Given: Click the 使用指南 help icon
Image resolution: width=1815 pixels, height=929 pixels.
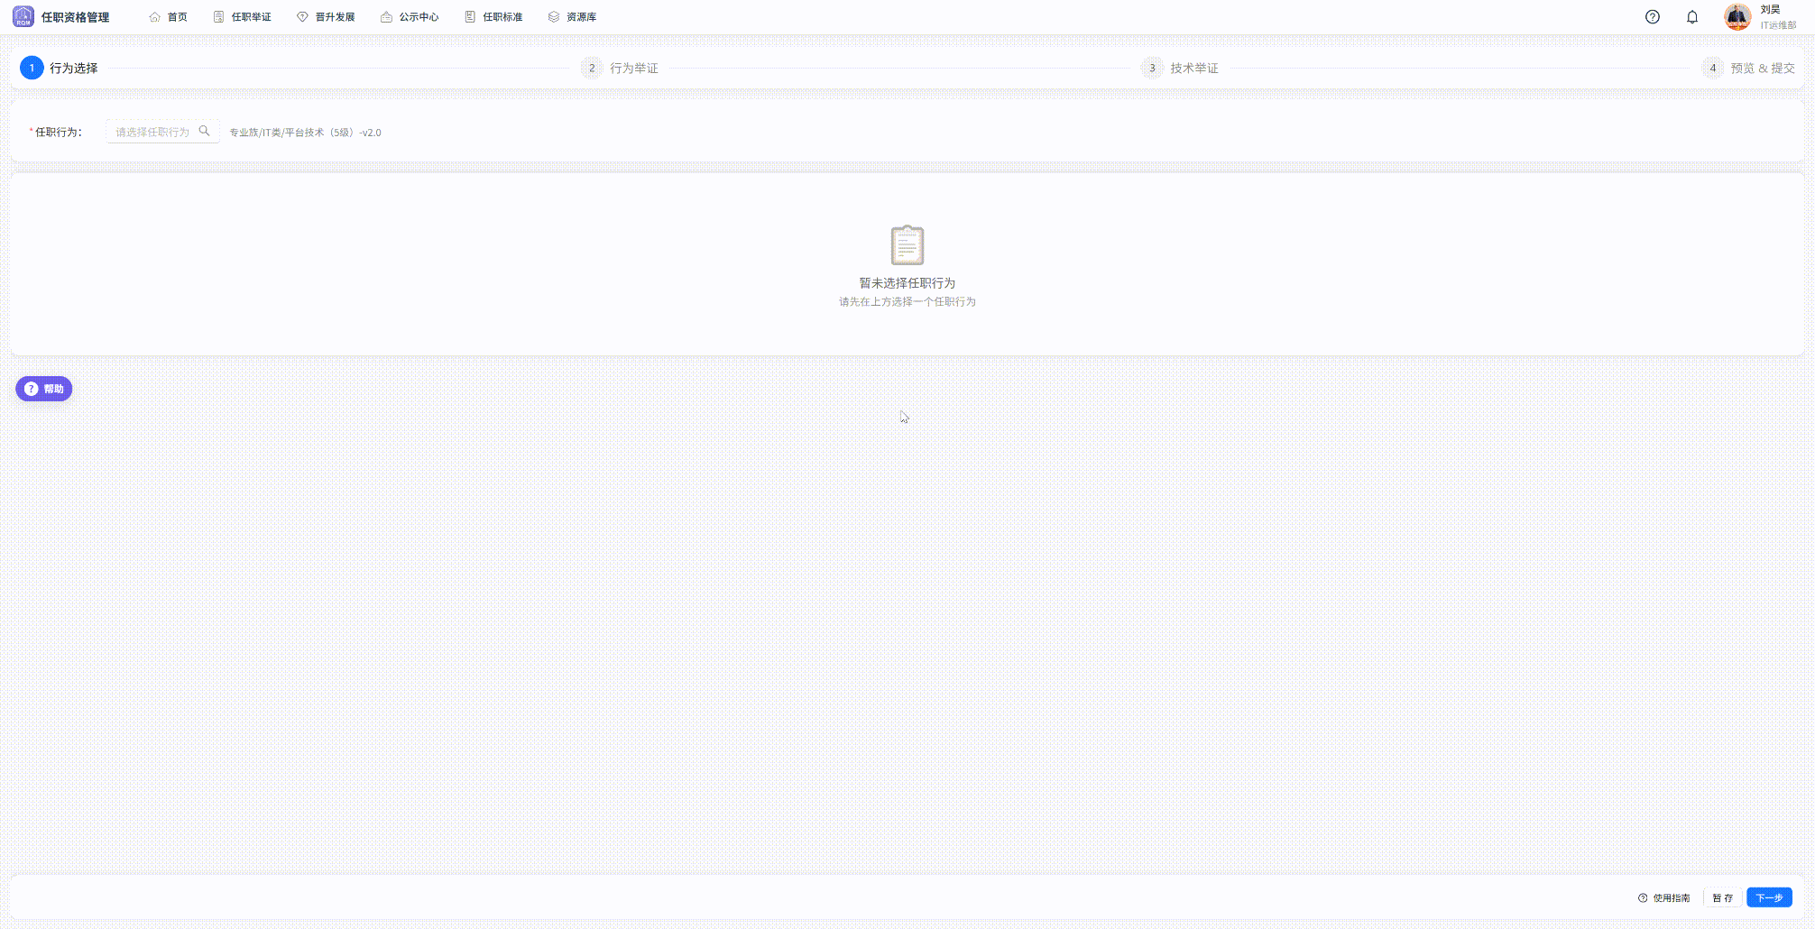Looking at the screenshot, I should (x=1643, y=898).
